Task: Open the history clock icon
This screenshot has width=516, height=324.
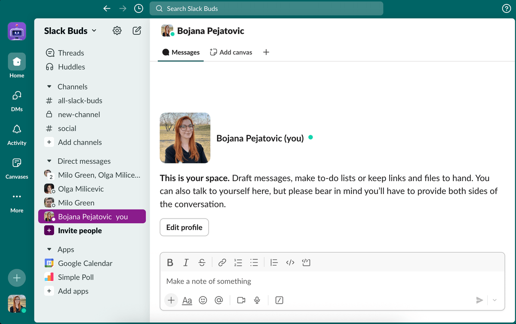Action: click(138, 9)
